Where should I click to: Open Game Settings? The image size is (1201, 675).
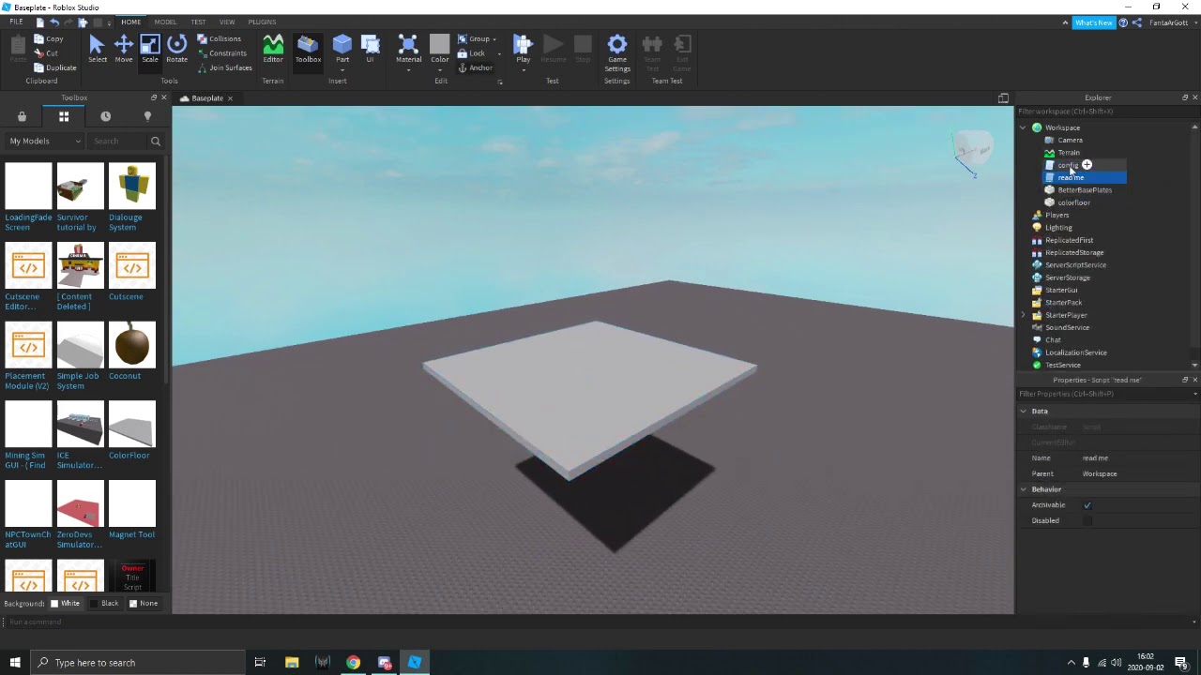(617, 52)
